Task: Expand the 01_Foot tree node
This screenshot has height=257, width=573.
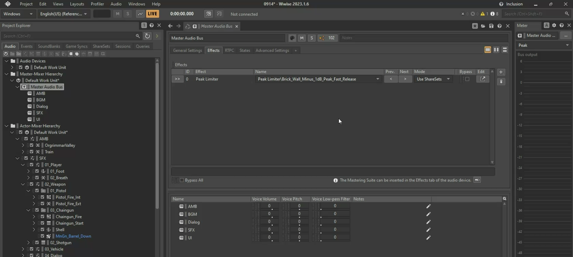Action: tap(28, 171)
